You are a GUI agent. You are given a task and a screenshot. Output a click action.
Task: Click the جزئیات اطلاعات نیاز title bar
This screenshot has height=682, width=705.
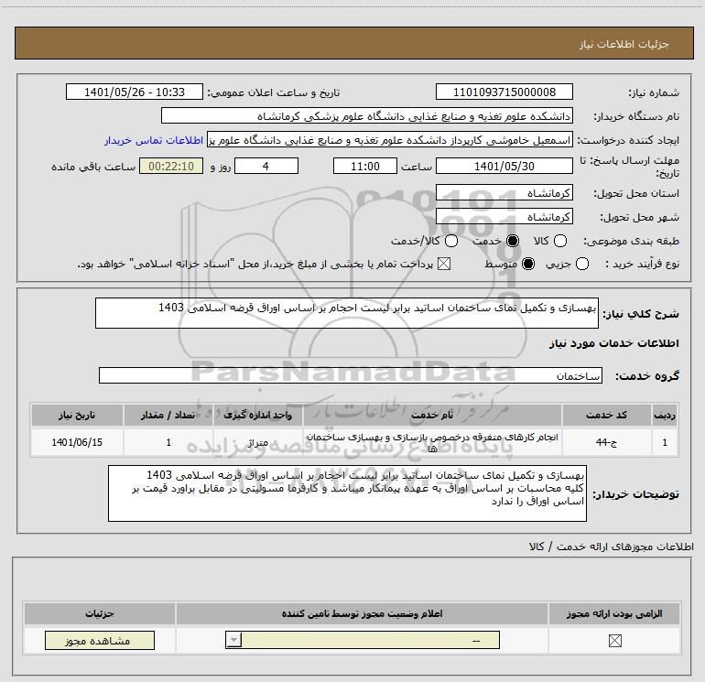[x=353, y=43]
